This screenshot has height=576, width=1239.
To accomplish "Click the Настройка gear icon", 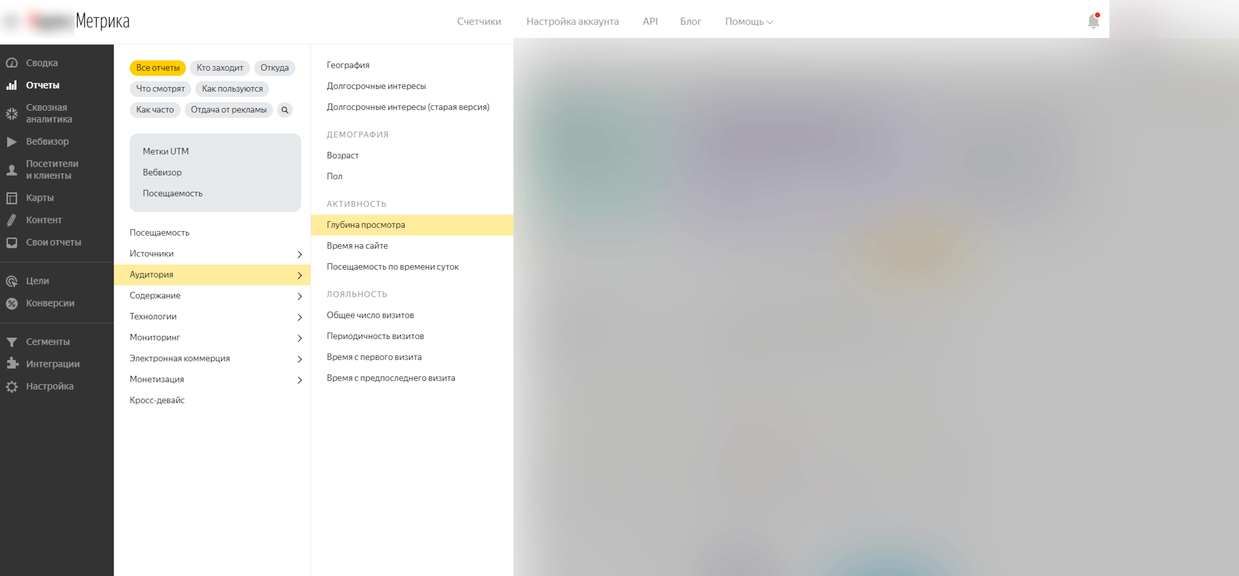I will click(x=12, y=386).
